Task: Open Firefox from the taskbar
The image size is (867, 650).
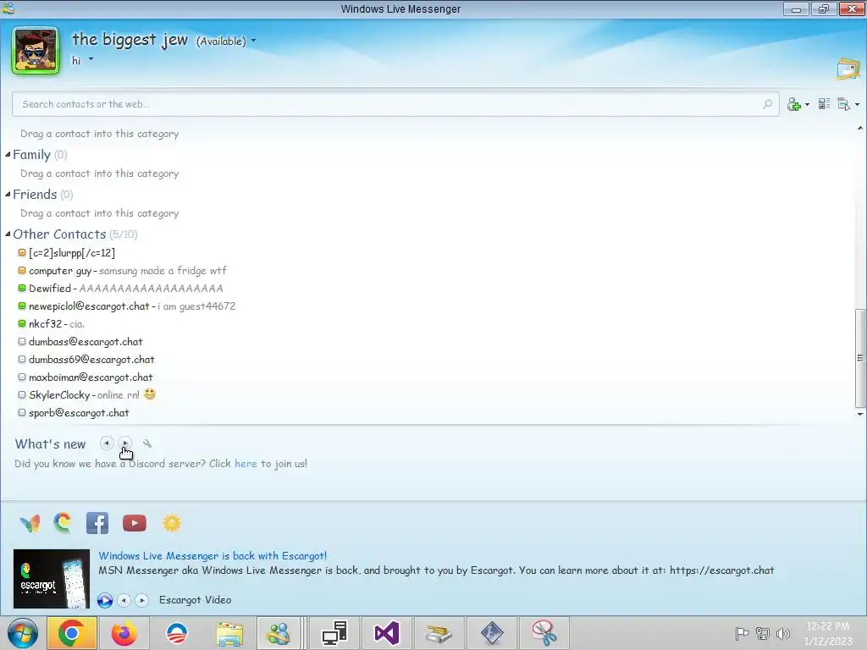Action: 124,633
